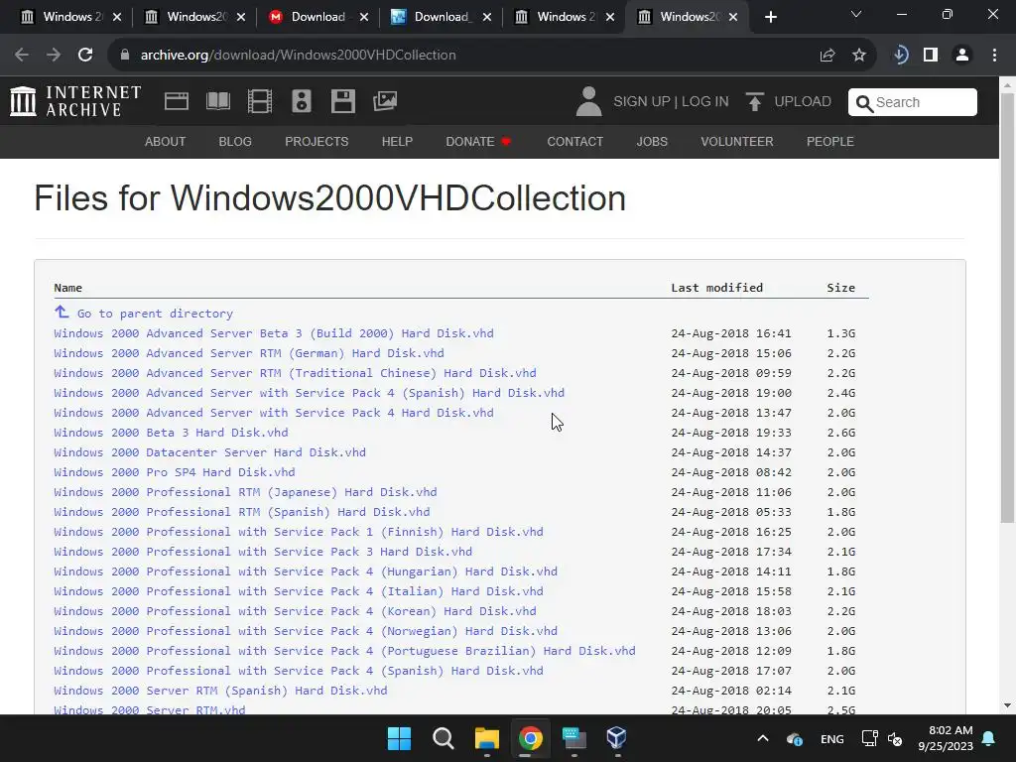The height and width of the screenshot is (762, 1016).
Task: Open VirtualBox from the taskbar
Action: [x=616, y=738]
